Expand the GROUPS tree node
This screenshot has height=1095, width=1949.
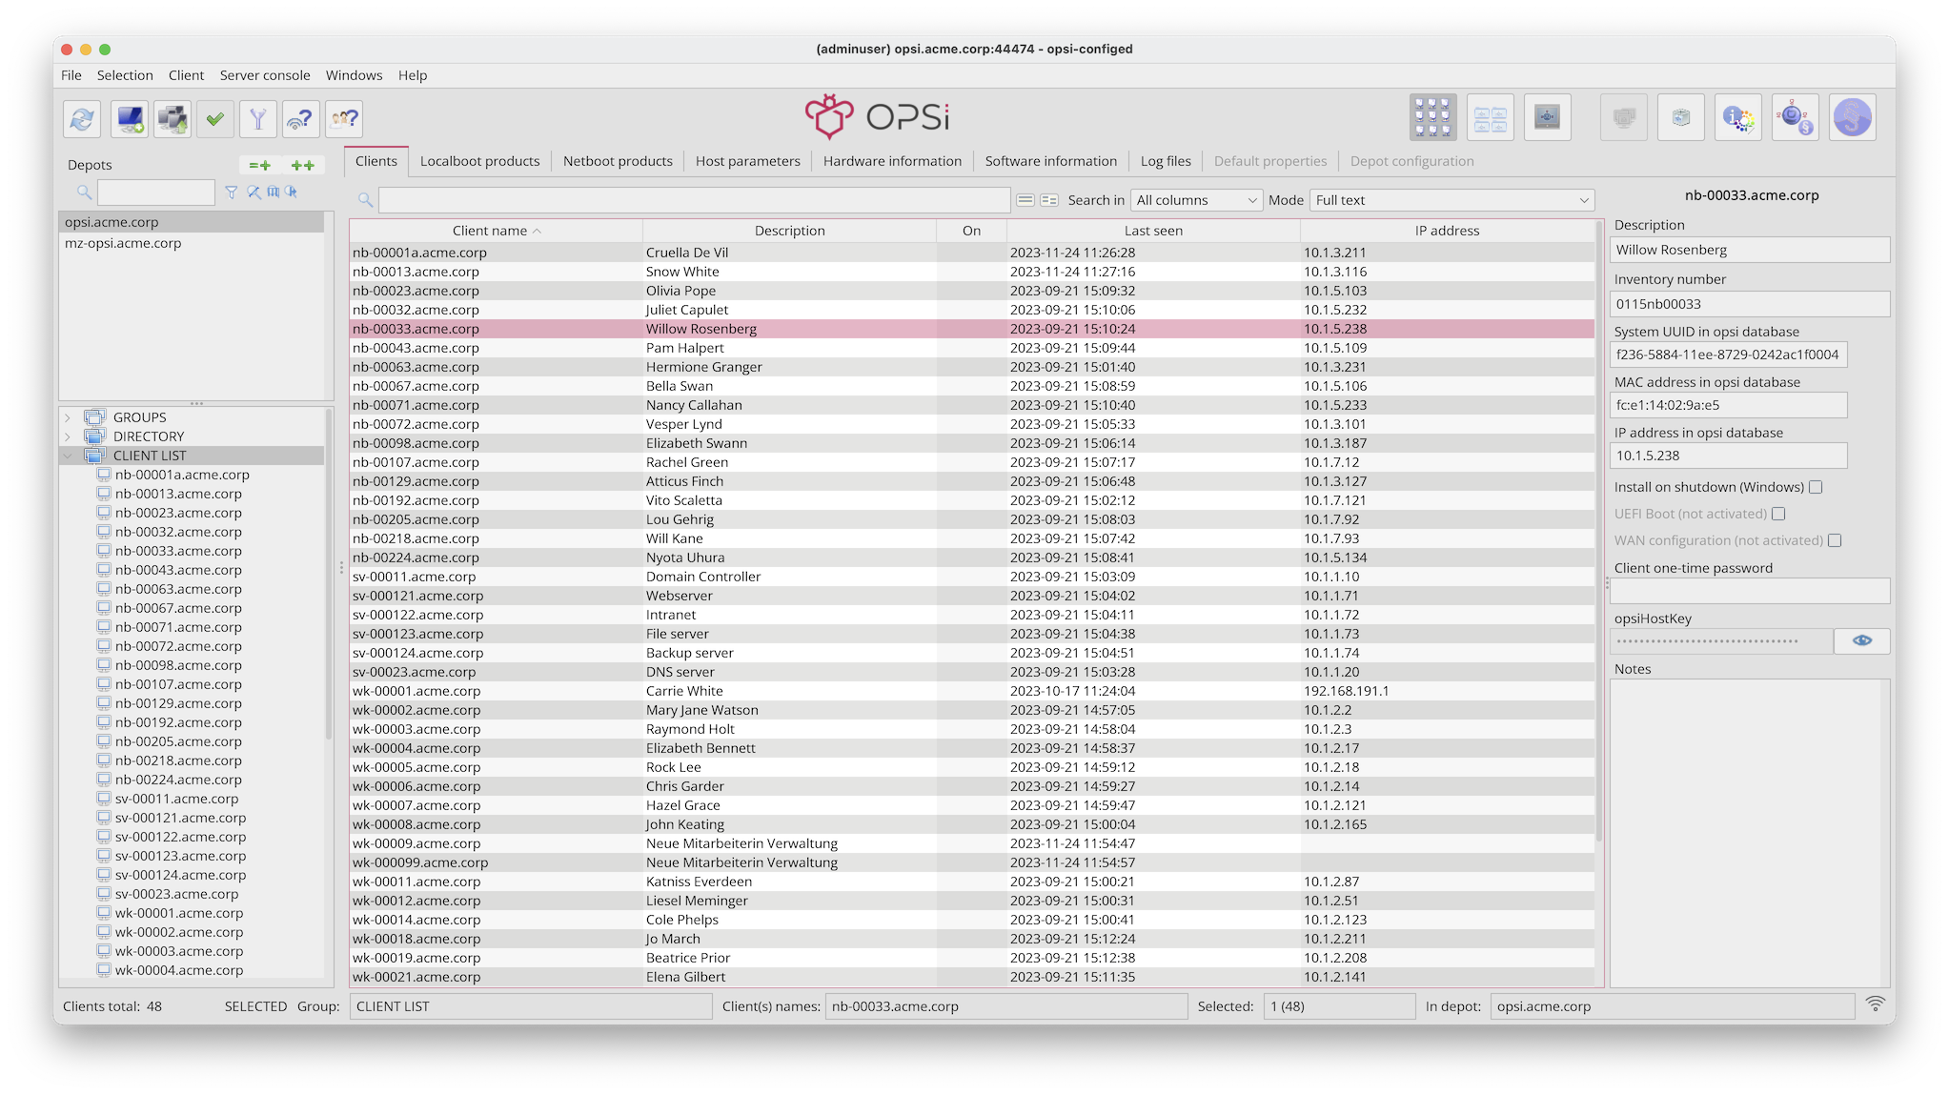pos(68,417)
